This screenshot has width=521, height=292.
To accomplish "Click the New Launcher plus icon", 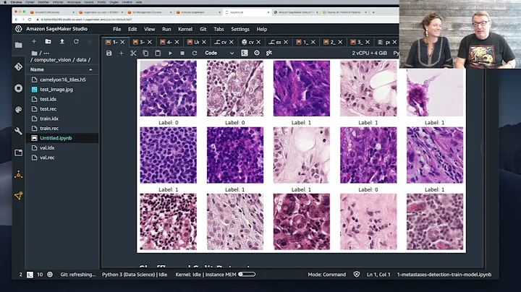I will tap(33, 41).
